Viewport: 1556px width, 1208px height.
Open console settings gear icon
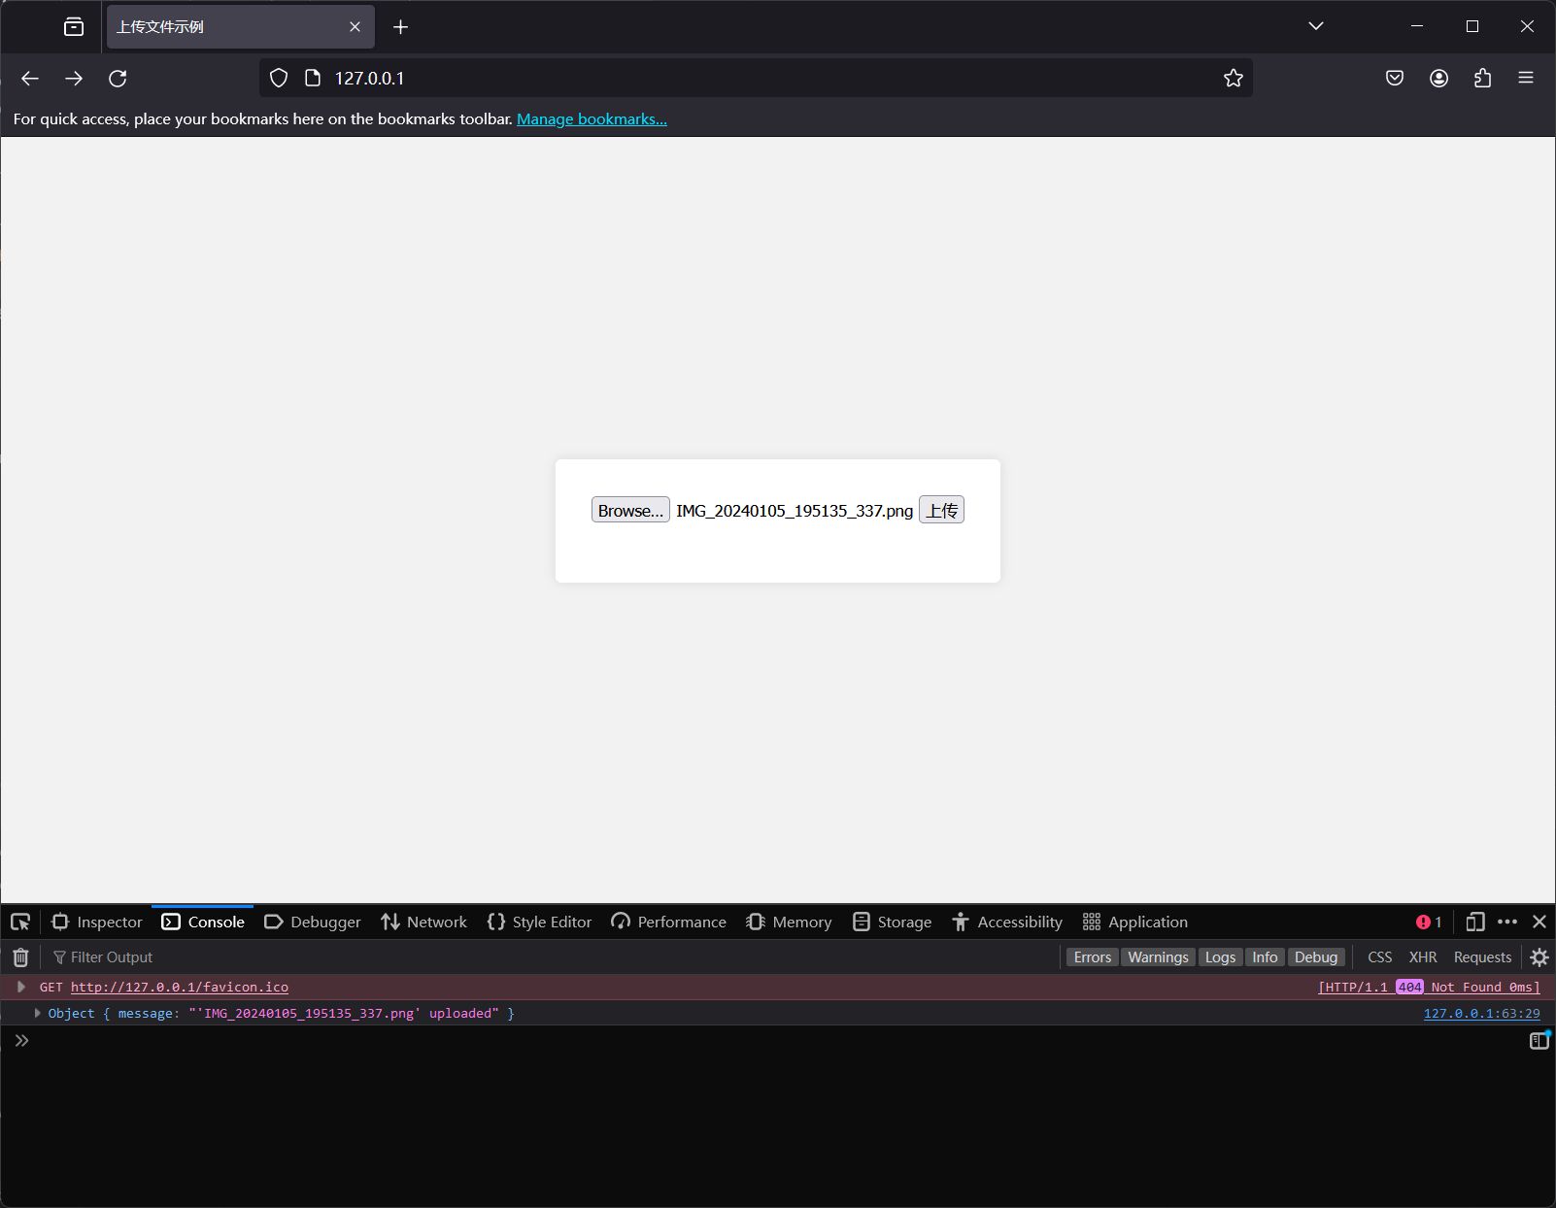point(1539,957)
